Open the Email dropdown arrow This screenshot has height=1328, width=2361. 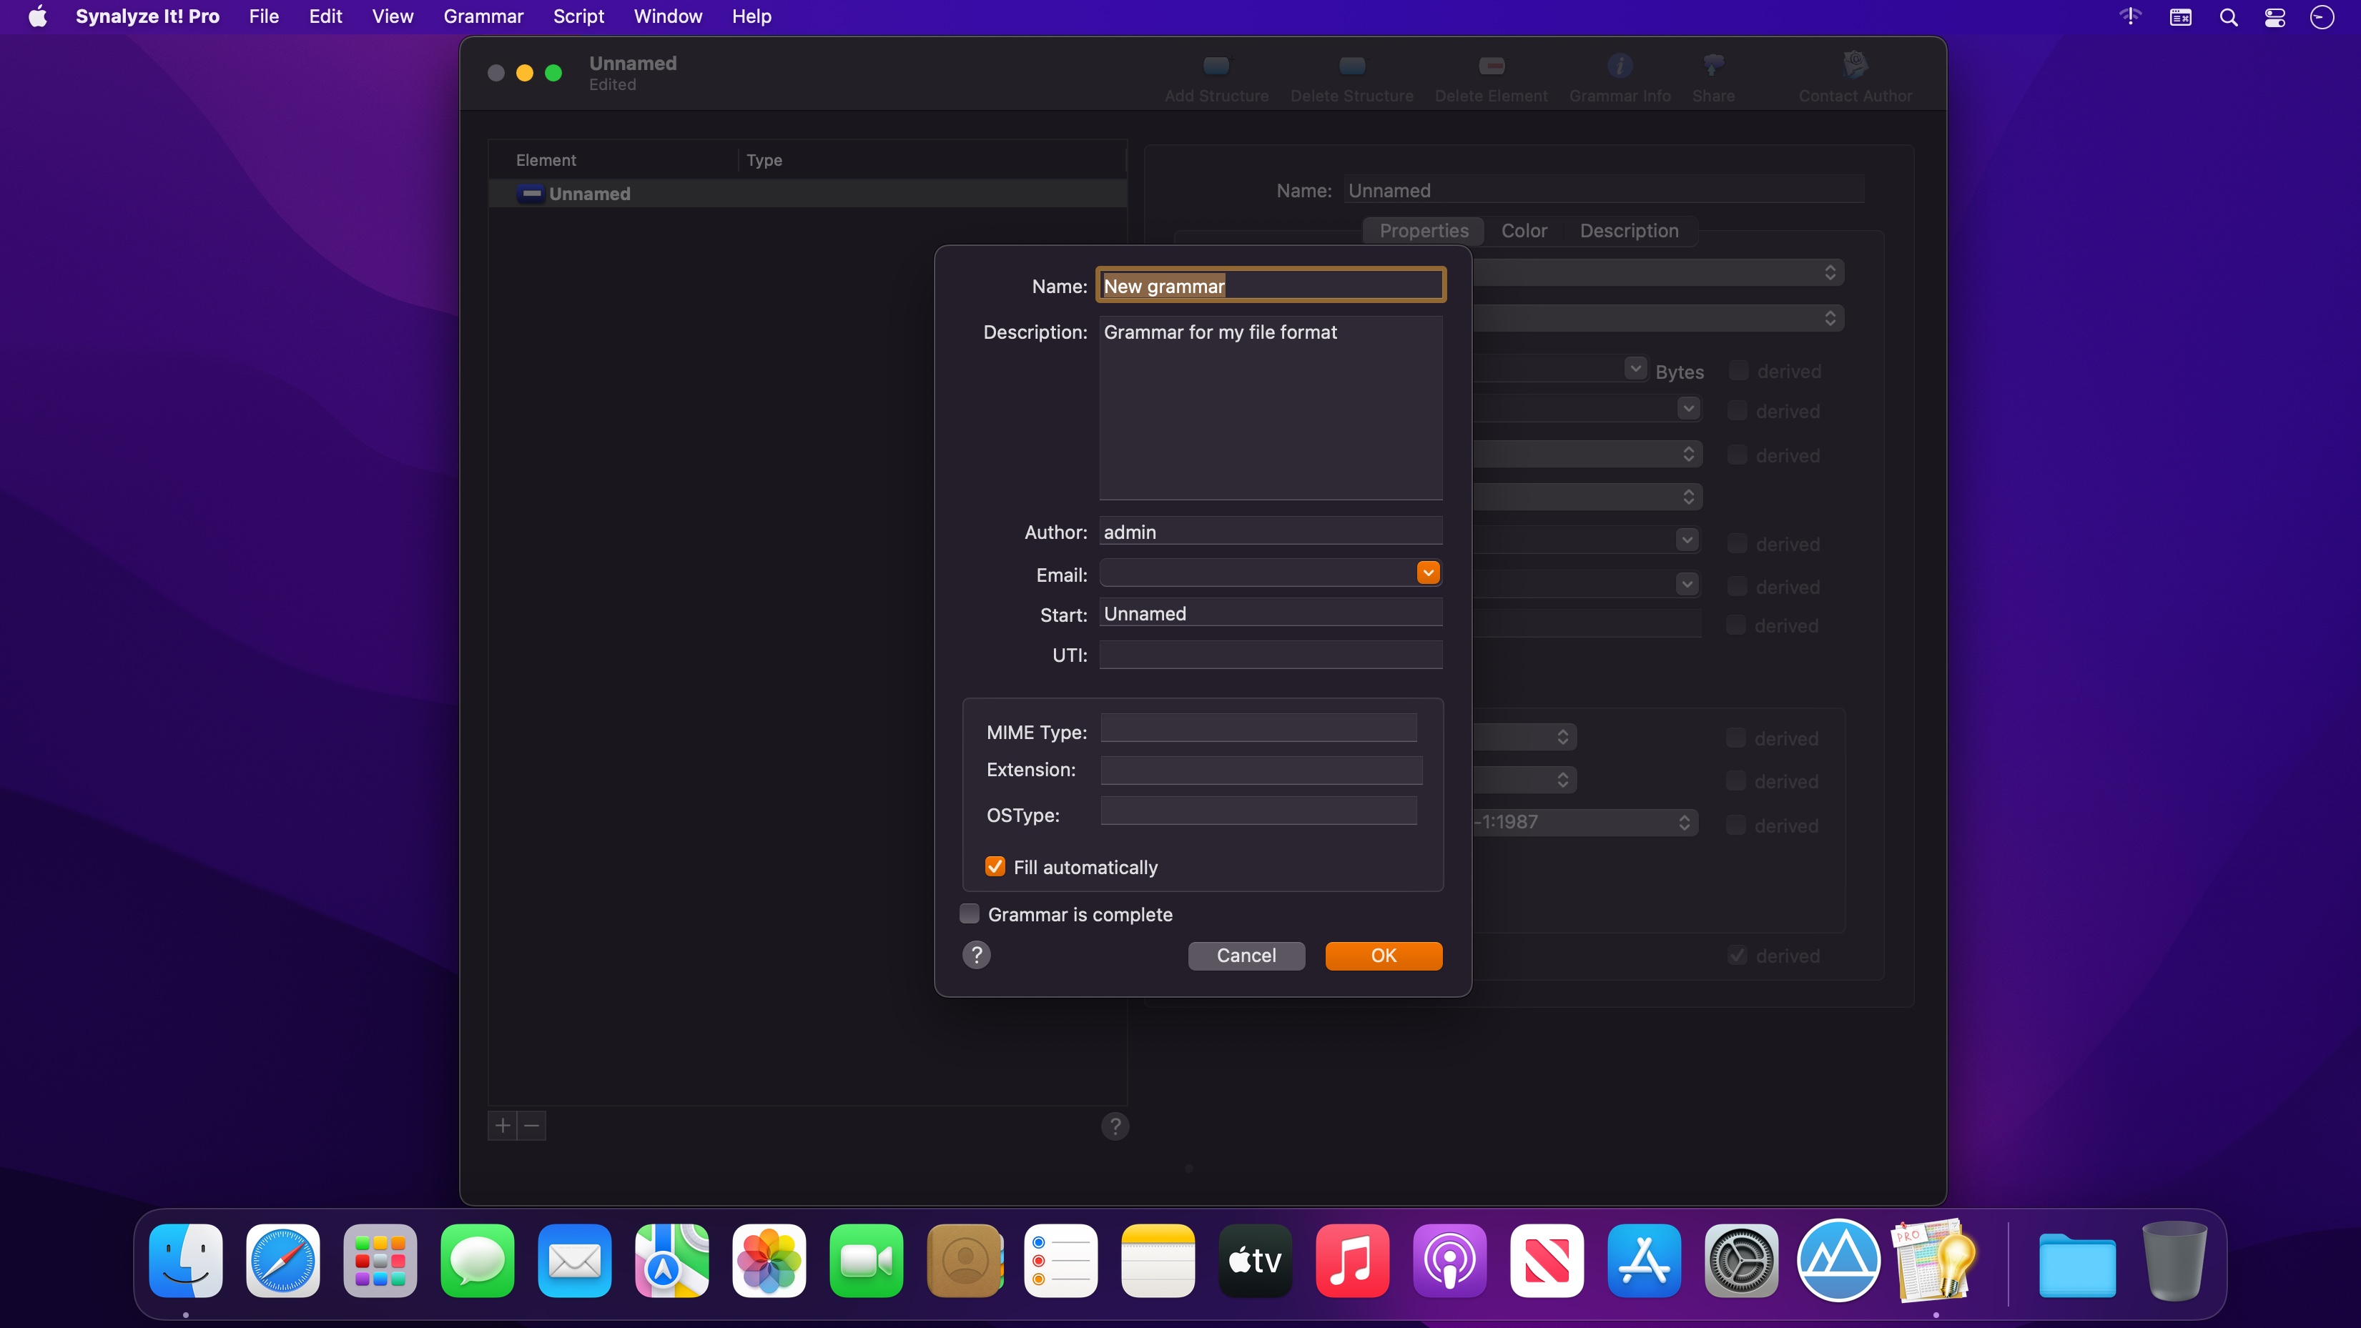(1427, 573)
